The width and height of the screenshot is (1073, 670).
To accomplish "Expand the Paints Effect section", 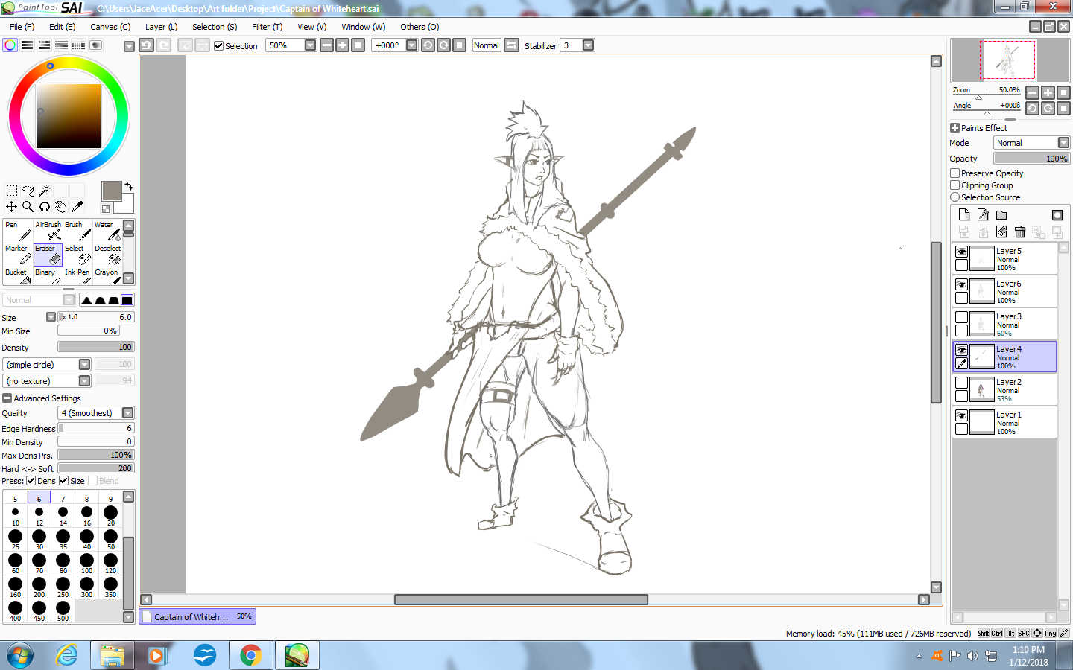I will 955,128.
